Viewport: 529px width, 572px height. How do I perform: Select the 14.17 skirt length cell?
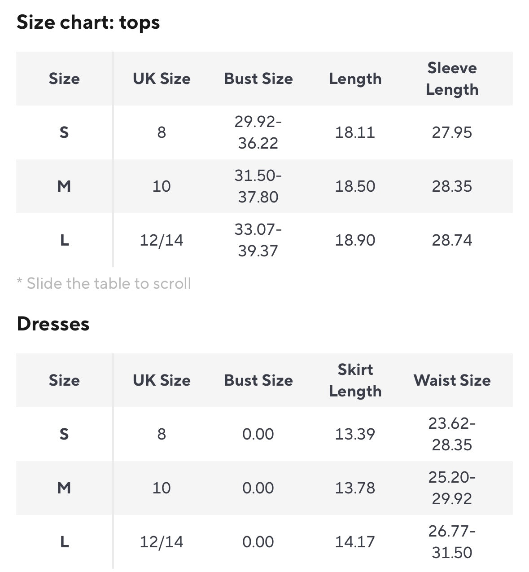355,542
